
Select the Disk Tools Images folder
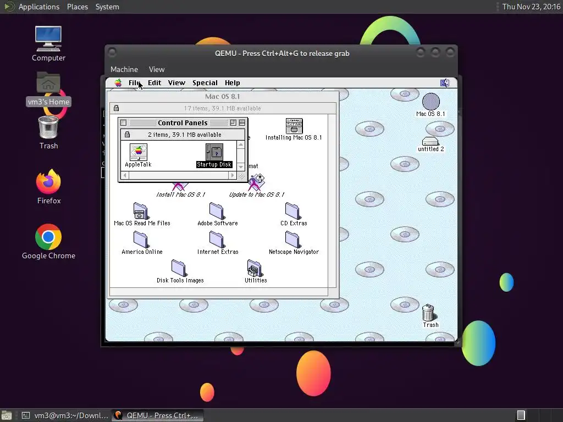pos(179,268)
